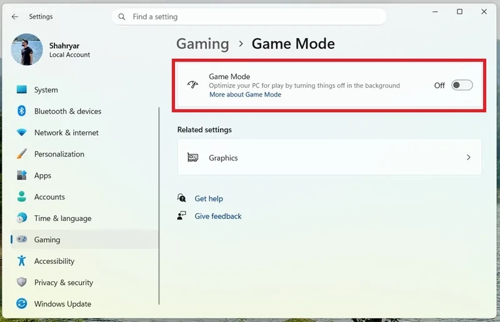Click the Find a setting search box
Screen dimensions: 500x322
point(249,17)
